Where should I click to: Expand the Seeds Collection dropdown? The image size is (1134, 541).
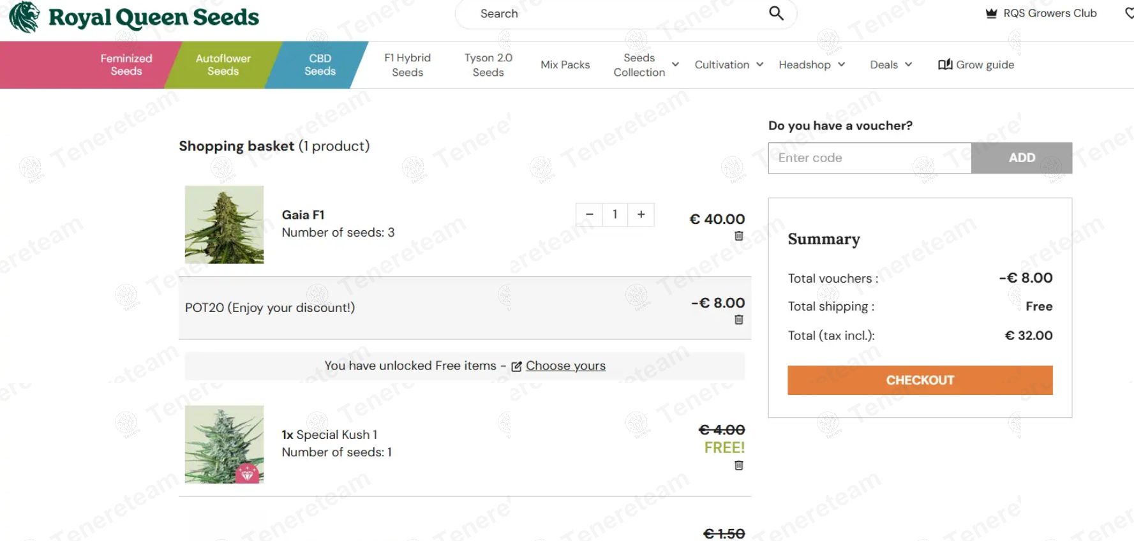pyautogui.click(x=675, y=64)
